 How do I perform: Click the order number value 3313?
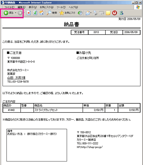pyautogui.click(x=96, y=32)
